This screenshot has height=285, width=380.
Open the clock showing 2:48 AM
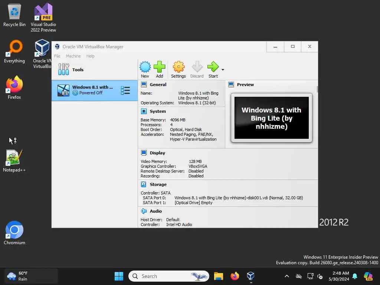click(x=339, y=276)
